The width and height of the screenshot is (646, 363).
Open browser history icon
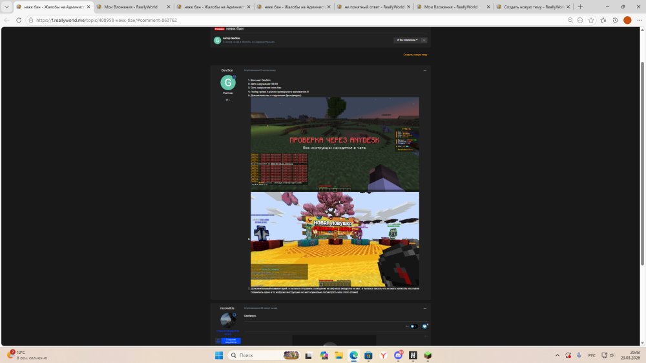point(615,20)
